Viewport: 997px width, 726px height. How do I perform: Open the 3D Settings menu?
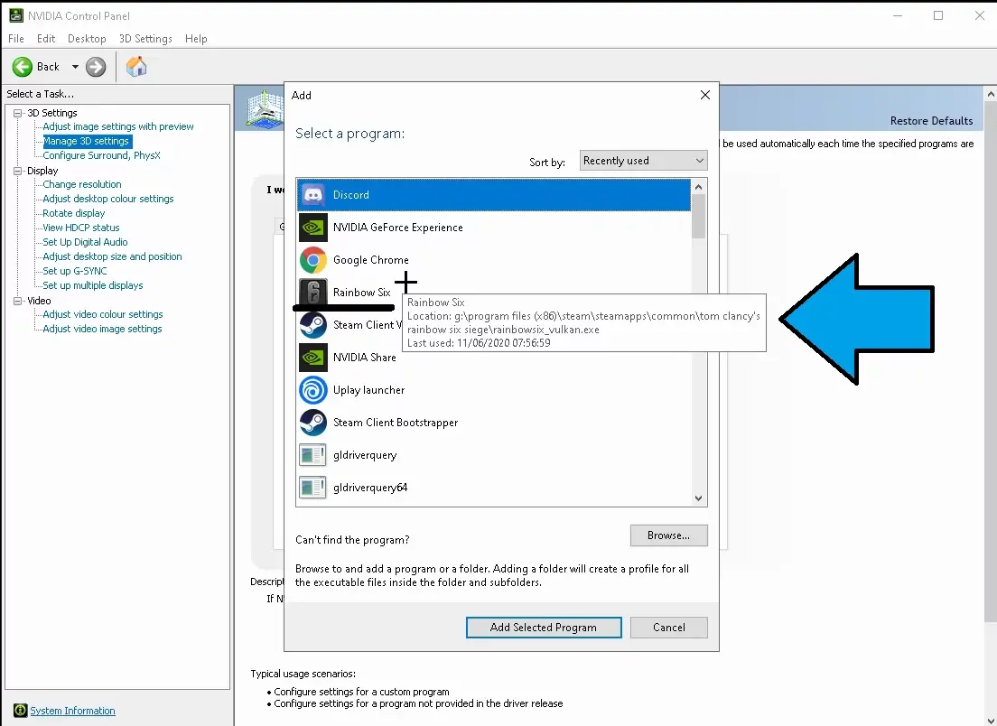pos(145,39)
